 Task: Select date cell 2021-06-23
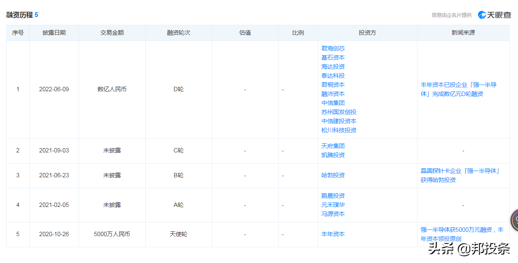(x=54, y=175)
